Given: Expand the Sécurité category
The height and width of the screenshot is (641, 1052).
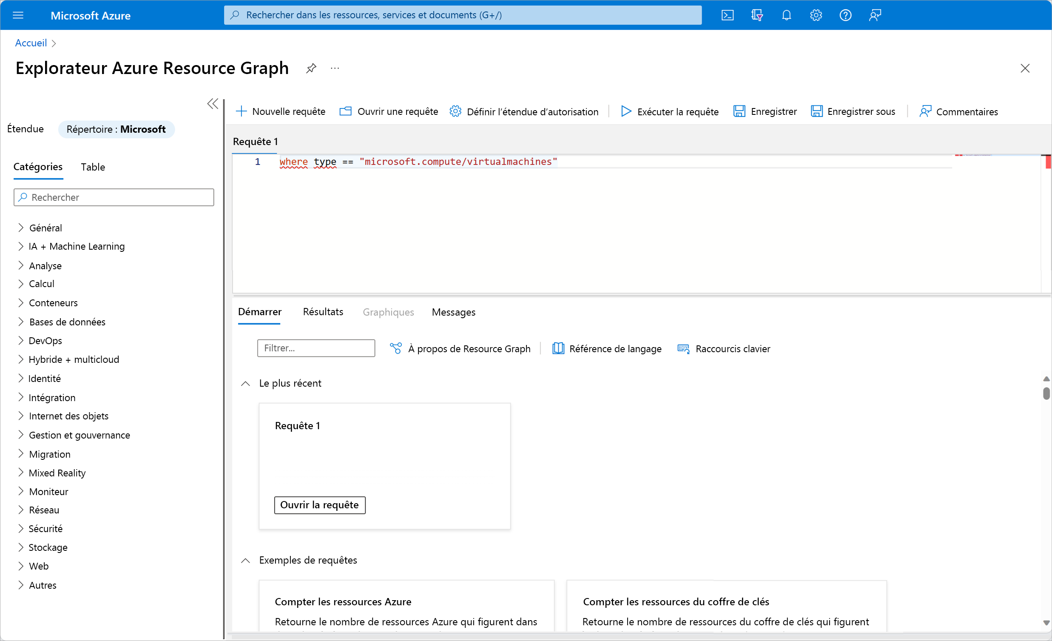Looking at the screenshot, I should pos(21,529).
